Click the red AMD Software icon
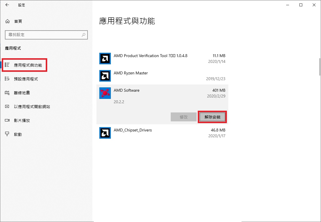Viewport: 321px width, 222px height. click(105, 93)
